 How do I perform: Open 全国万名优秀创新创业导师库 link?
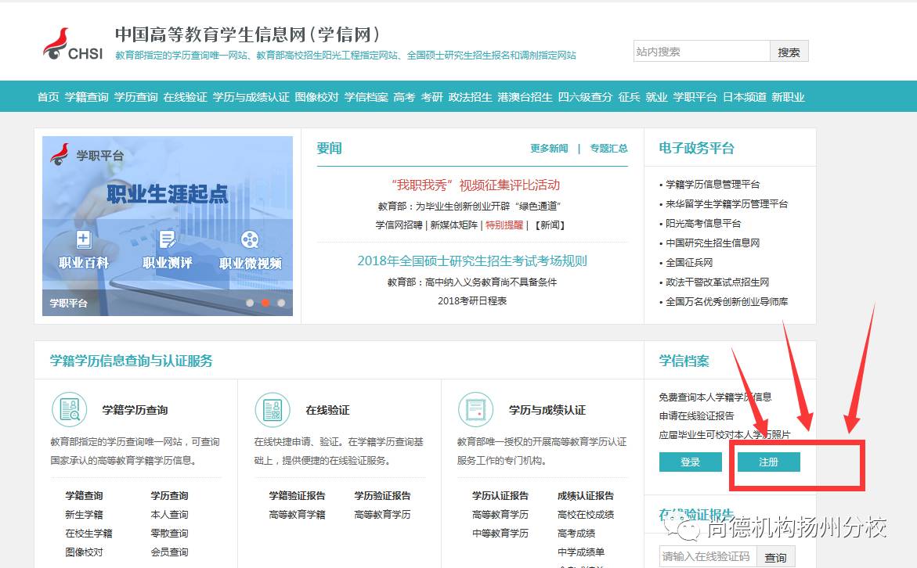point(727,301)
